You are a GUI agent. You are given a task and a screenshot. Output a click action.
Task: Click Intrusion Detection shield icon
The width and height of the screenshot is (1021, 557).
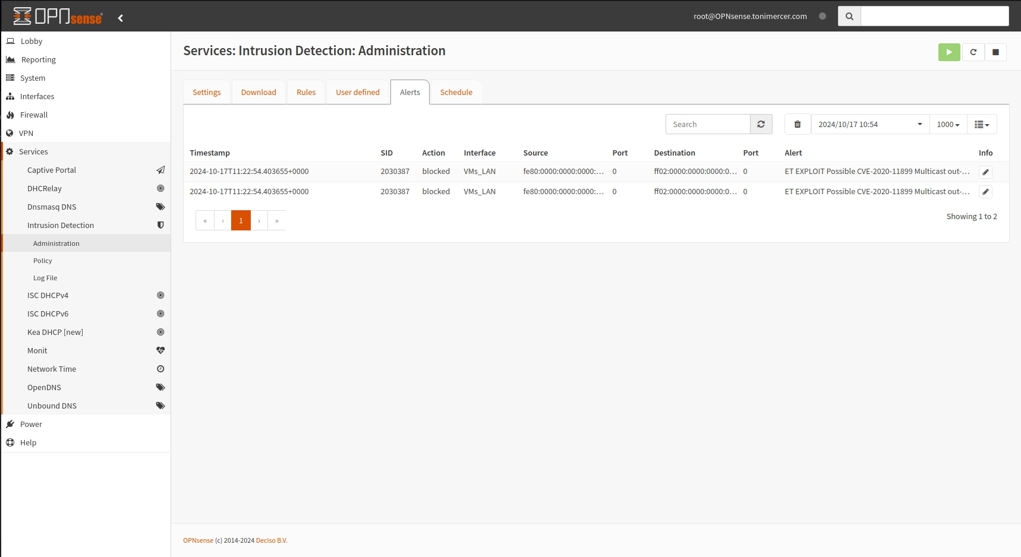point(160,225)
